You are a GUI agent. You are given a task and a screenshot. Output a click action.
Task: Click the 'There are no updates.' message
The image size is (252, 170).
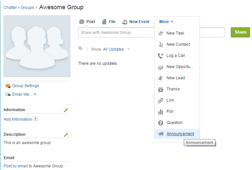(x=98, y=63)
